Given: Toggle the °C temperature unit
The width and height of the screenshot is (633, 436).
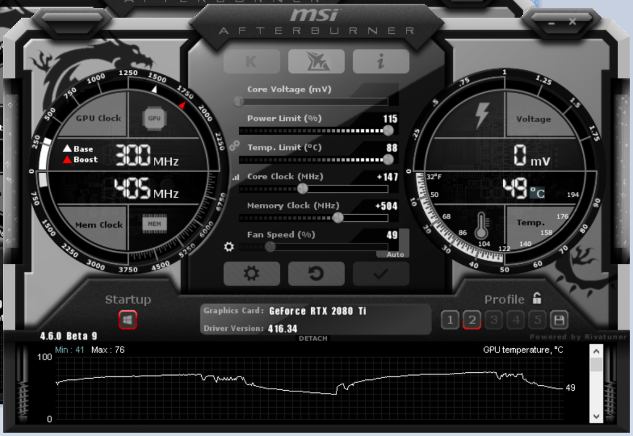Looking at the screenshot, I should point(538,192).
